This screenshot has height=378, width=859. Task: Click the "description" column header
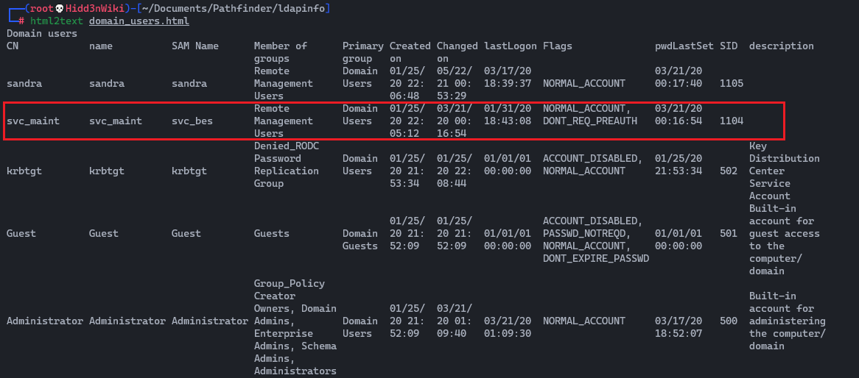(781, 46)
